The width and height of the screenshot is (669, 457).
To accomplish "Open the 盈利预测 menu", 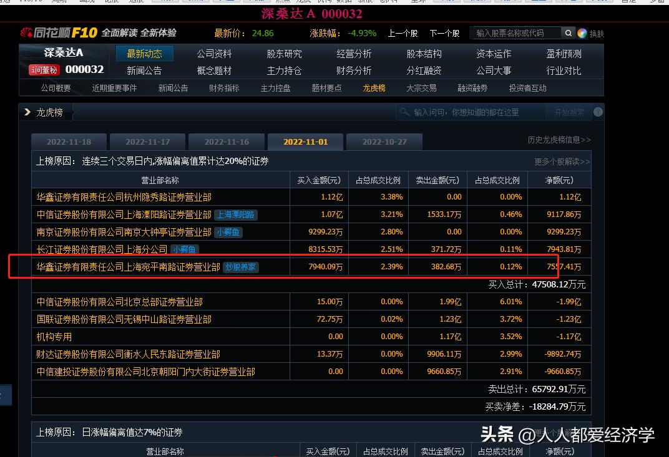I will point(564,54).
